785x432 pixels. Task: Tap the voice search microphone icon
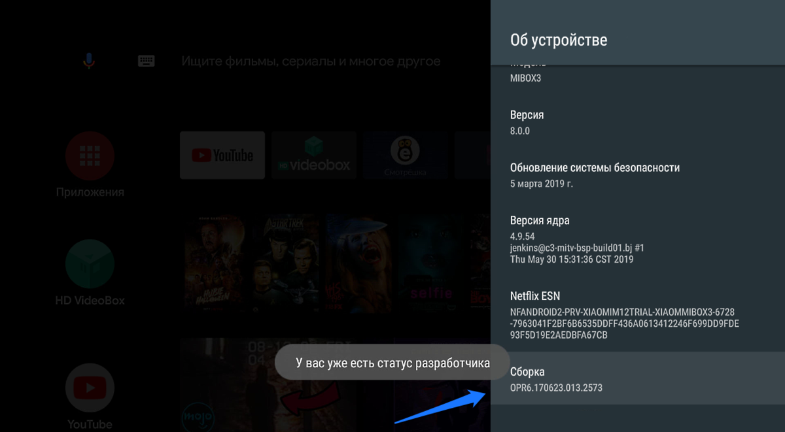tap(89, 61)
